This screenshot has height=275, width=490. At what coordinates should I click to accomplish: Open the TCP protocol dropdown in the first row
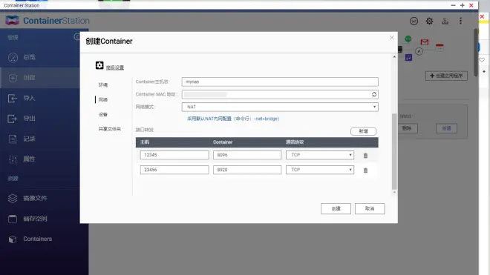320,155
